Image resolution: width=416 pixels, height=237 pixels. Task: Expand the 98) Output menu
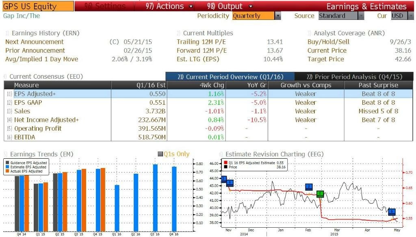click(x=230, y=6)
